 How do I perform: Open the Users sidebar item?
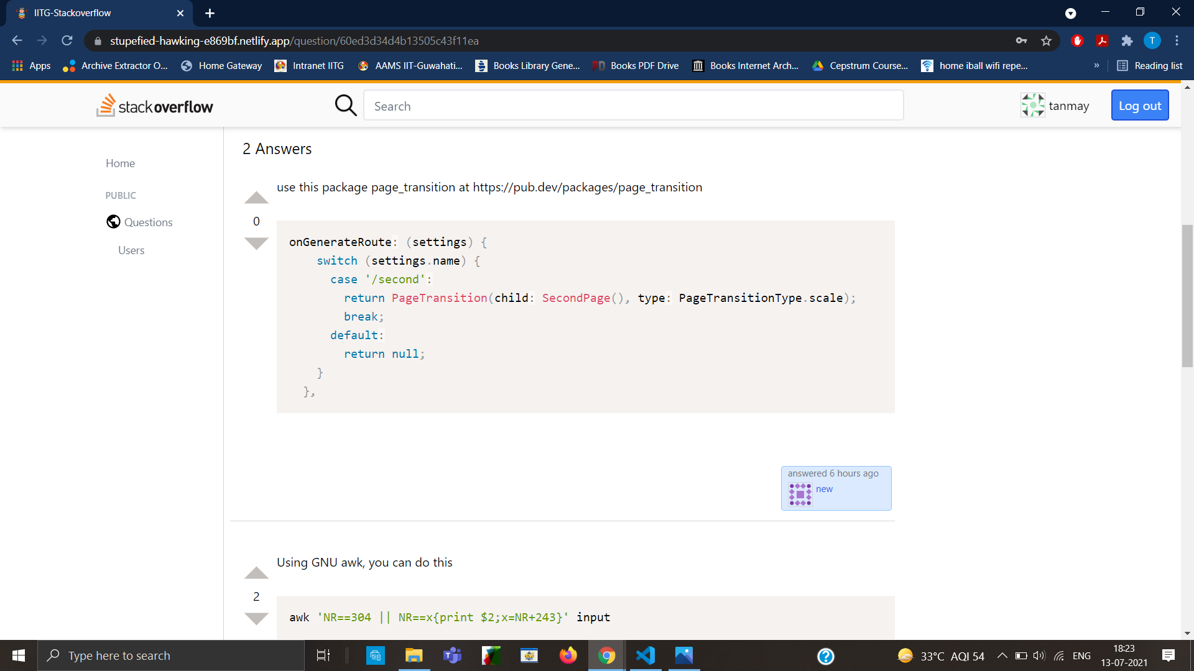[131, 250]
